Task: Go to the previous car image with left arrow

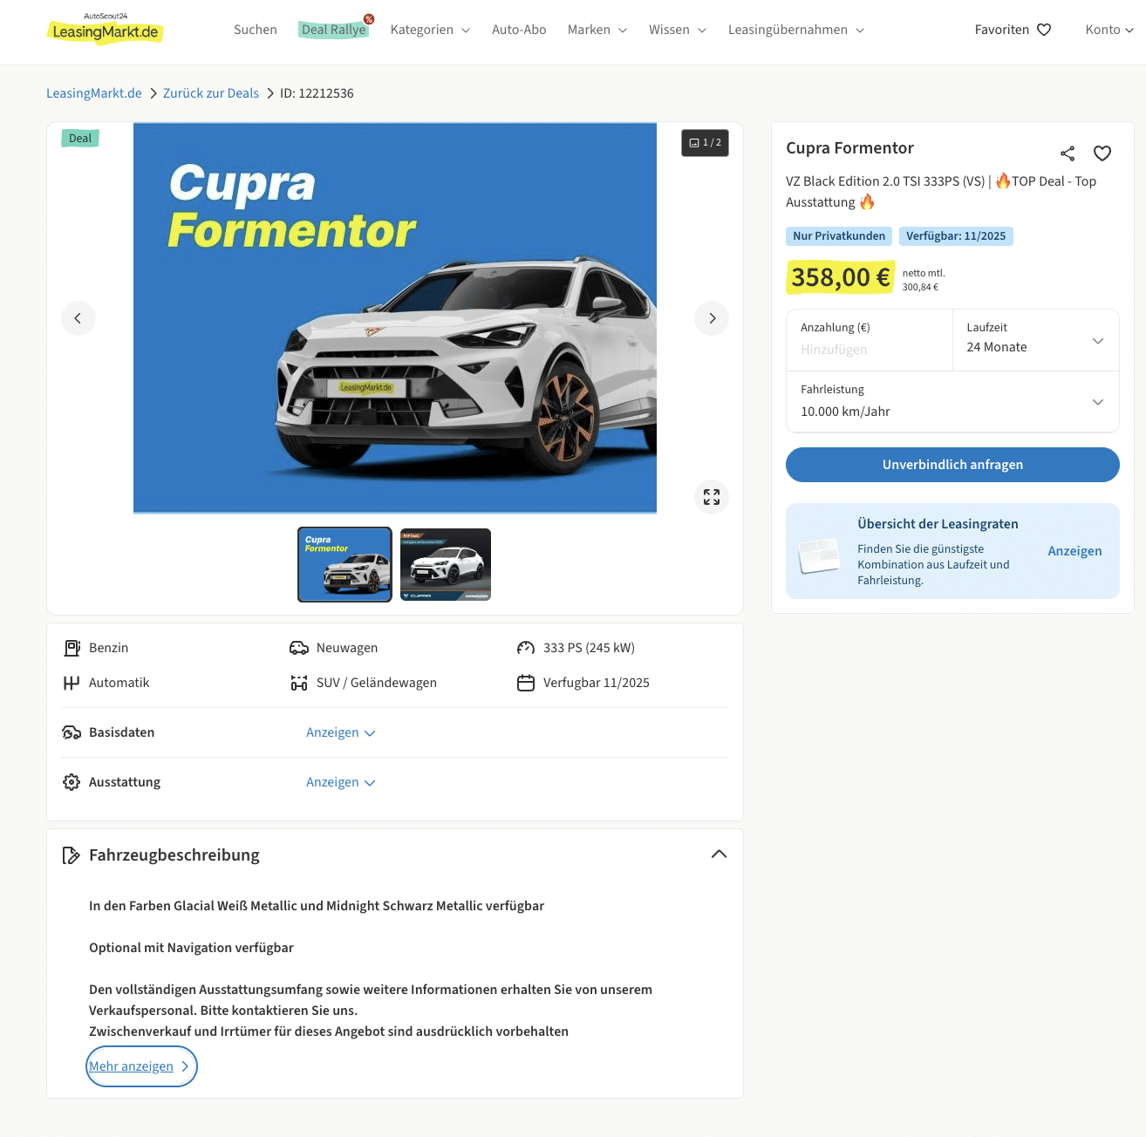Action: pos(78,318)
